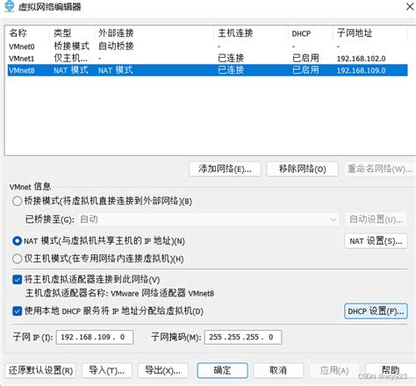
Task: Toggle 将主机虚拟适配器连接到此网络 checkbox
Action: (x=18, y=280)
